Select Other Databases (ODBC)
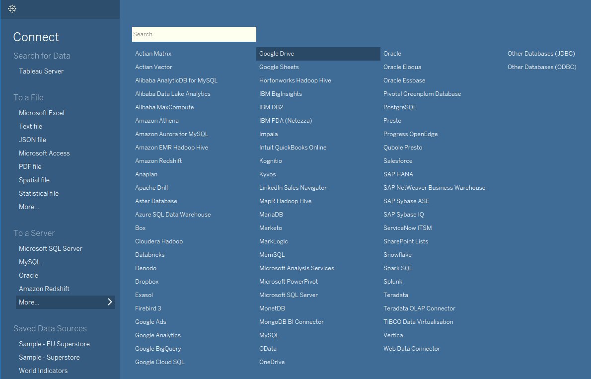This screenshot has width=591, height=379. [x=542, y=67]
